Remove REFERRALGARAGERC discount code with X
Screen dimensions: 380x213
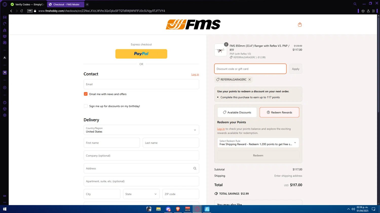click(x=250, y=79)
